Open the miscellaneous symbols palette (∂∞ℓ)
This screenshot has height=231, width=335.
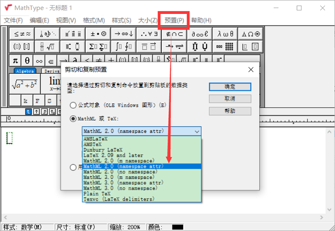pos(200,34)
